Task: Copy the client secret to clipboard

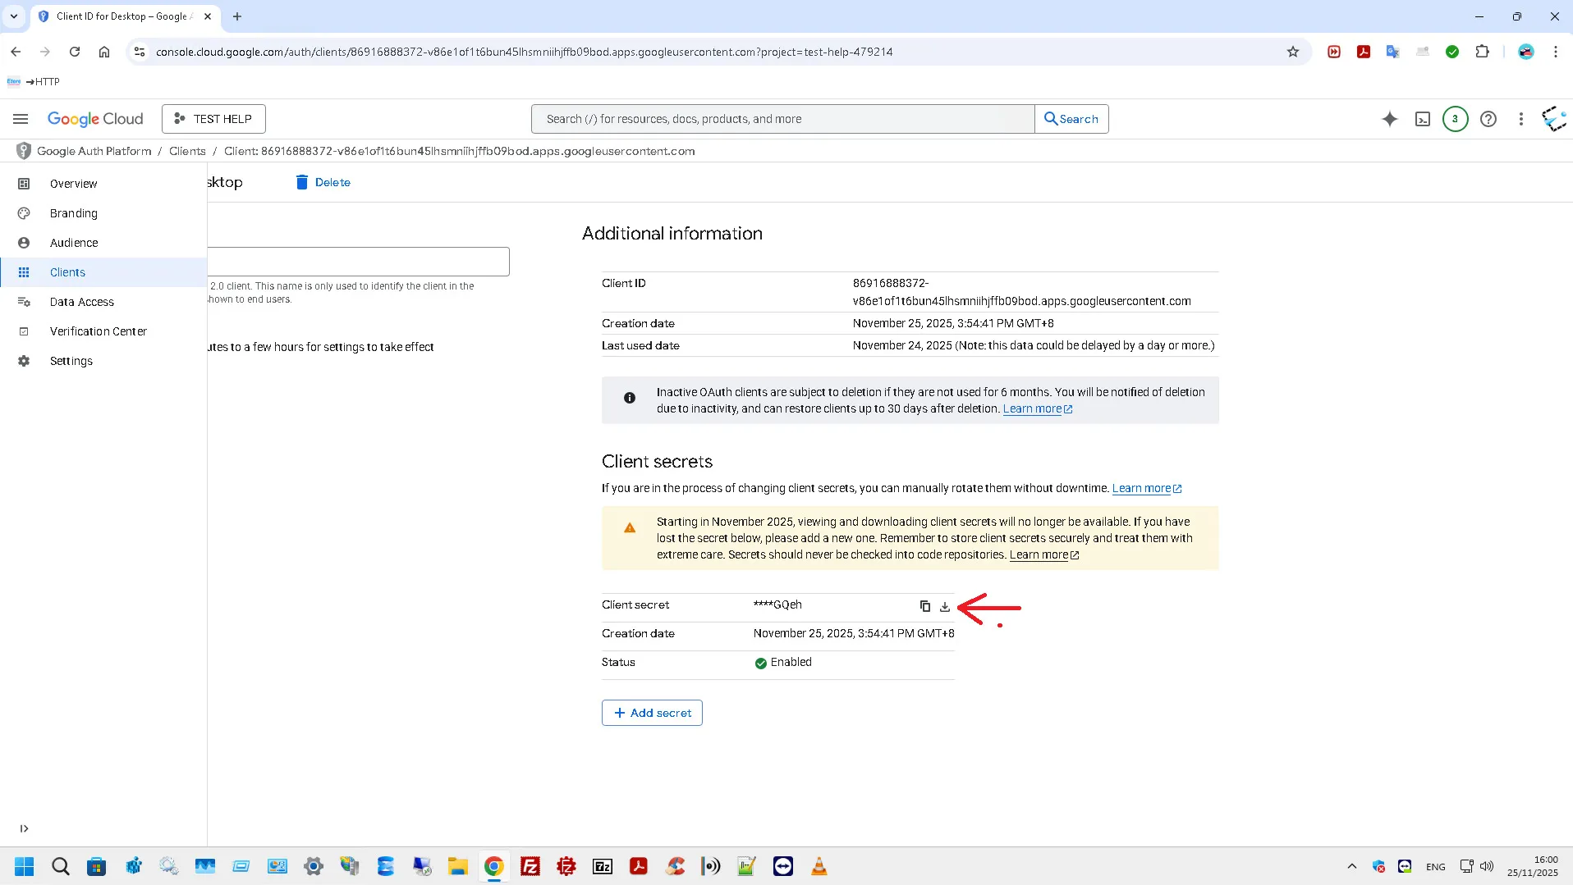Action: click(925, 606)
